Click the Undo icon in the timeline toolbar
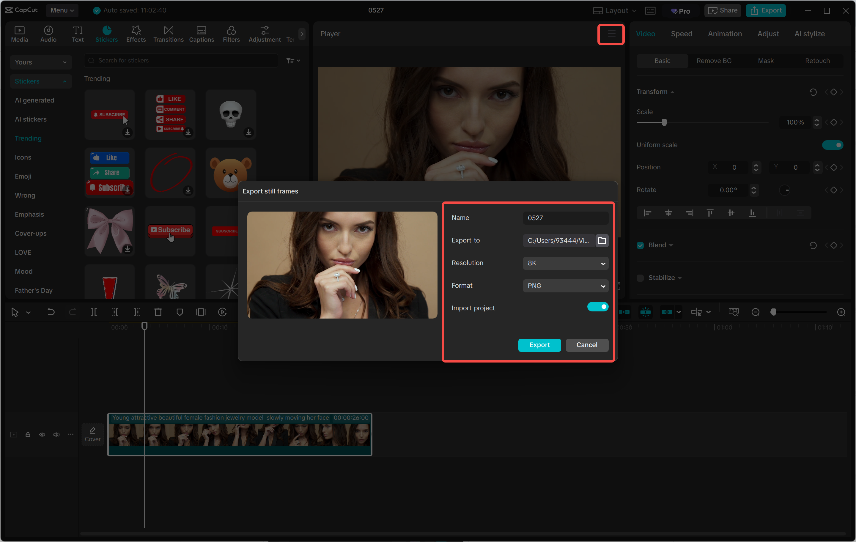The image size is (856, 542). pyautogui.click(x=51, y=312)
